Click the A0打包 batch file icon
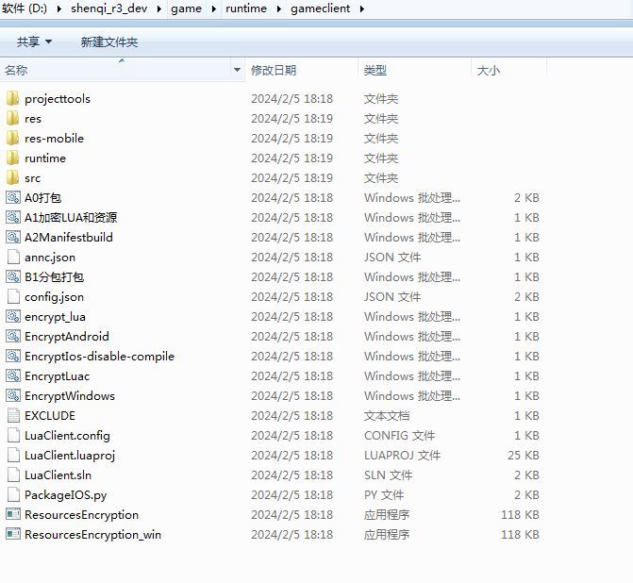This screenshot has width=633, height=583. (x=12, y=197)
